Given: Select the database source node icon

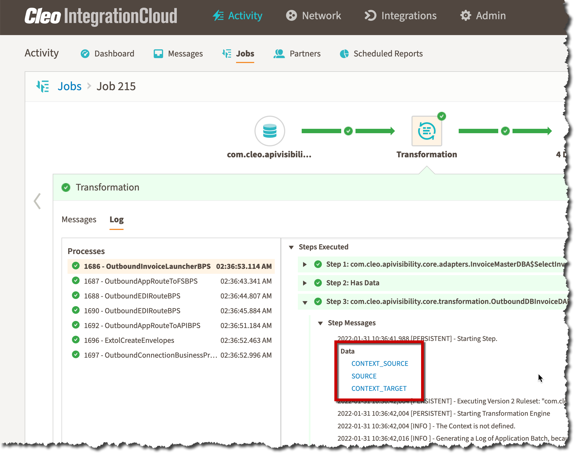Looking at the screenshot, I should 270,131.
